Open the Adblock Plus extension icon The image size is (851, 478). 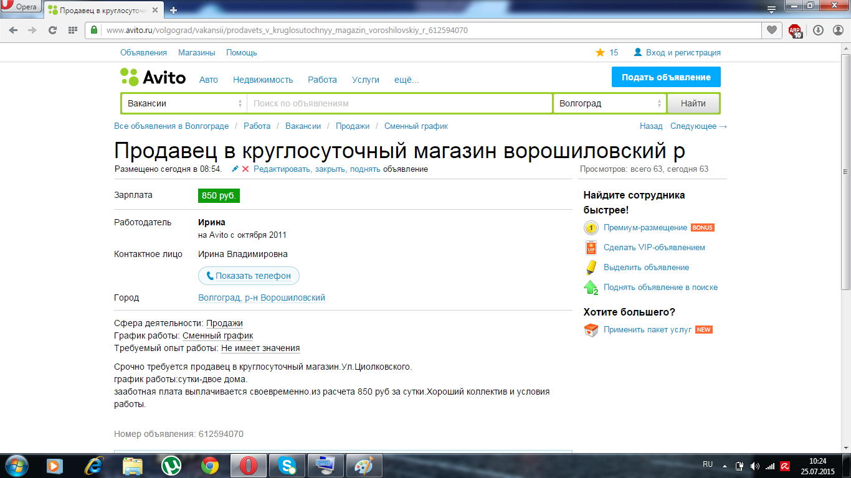tap(796, 30)
